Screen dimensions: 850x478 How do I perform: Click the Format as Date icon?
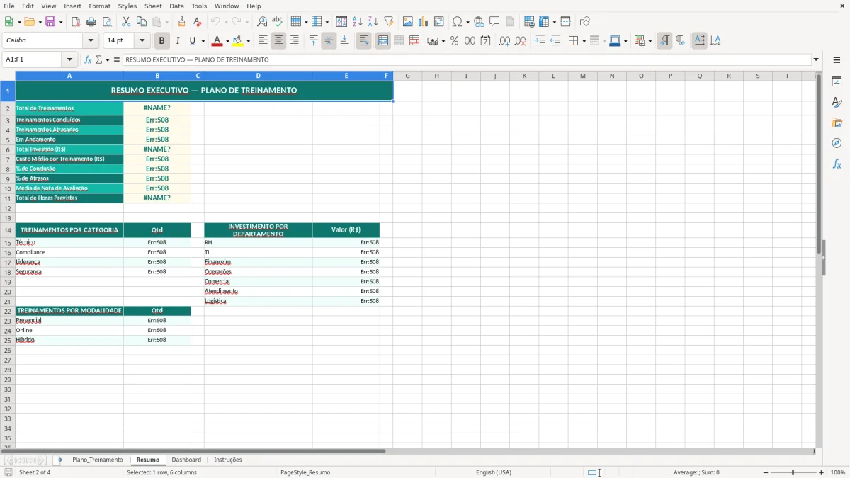pos(485,41)
